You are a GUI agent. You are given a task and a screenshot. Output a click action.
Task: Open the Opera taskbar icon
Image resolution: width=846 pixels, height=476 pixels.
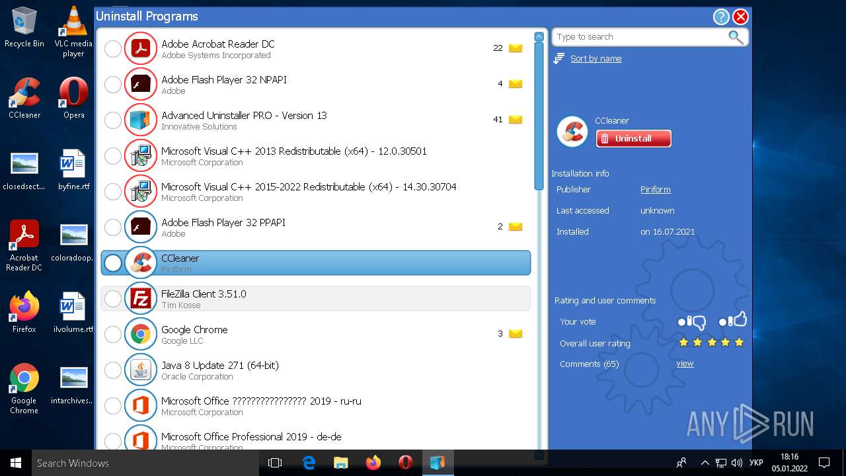(x=406, y=463)
